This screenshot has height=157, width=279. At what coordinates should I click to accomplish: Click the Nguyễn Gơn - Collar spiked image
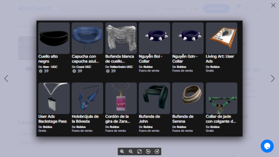click(188, 38)
